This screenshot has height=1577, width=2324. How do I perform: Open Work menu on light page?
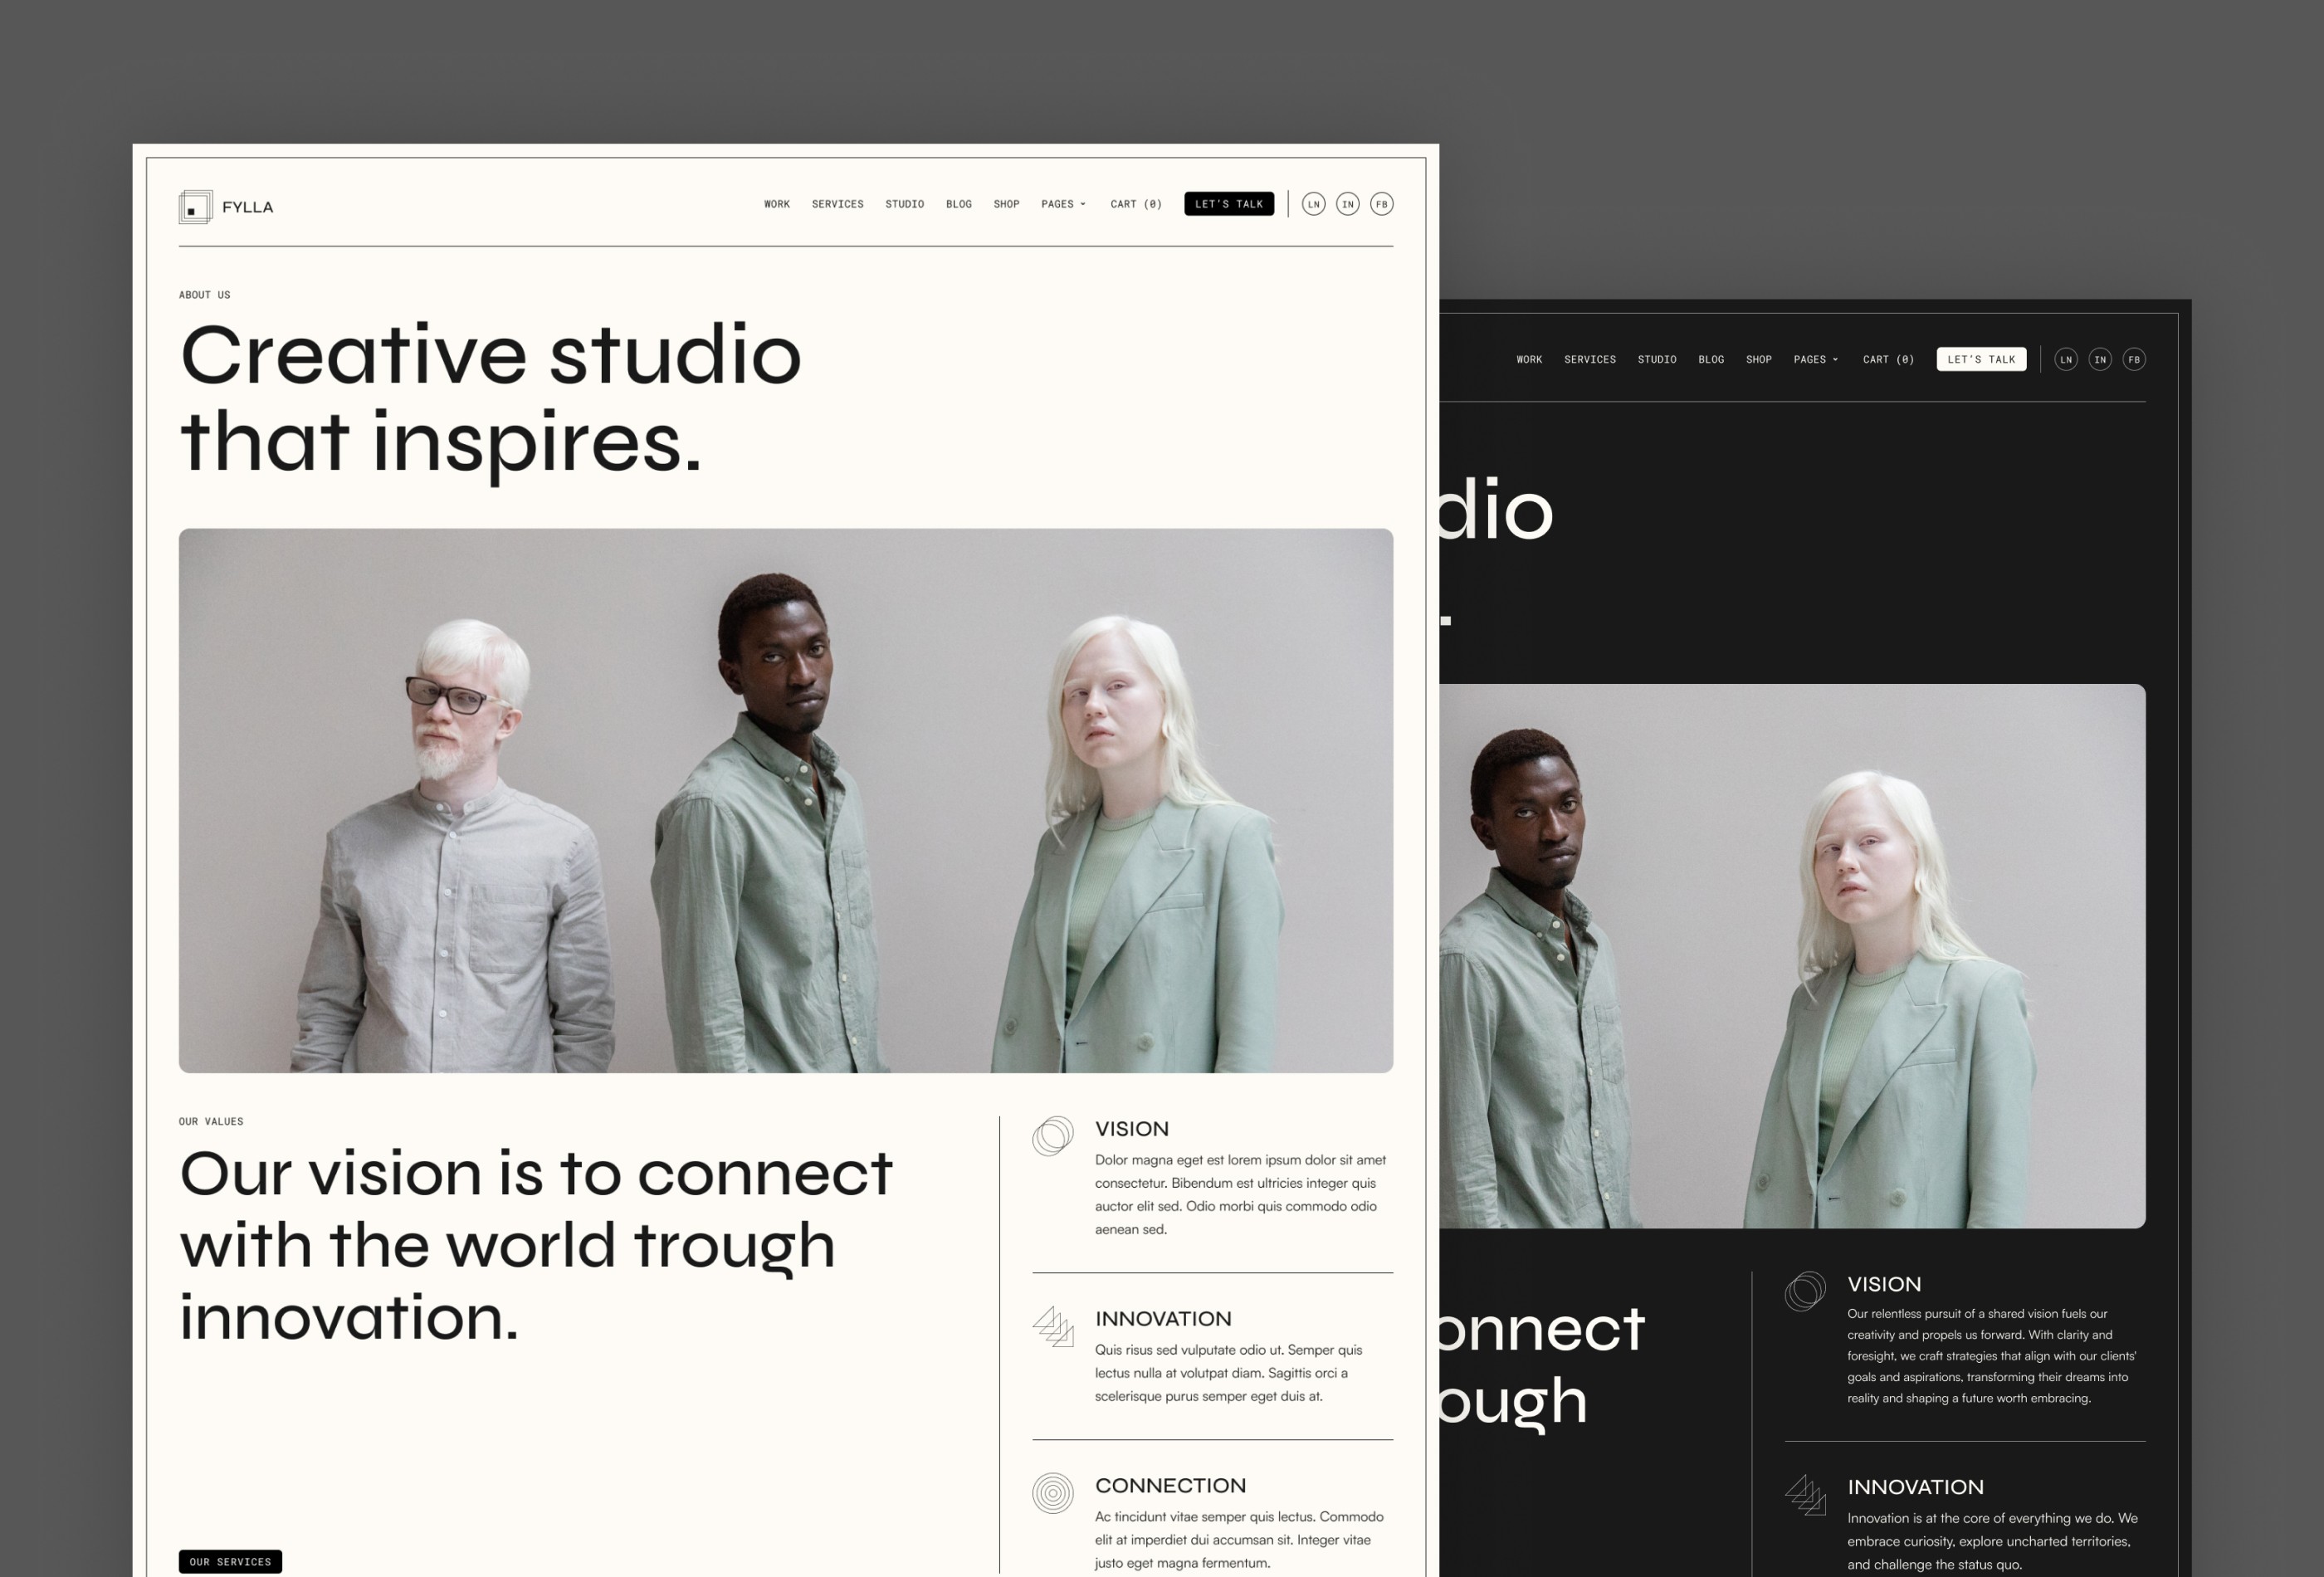pyautogui.click(x=777, y=204)
